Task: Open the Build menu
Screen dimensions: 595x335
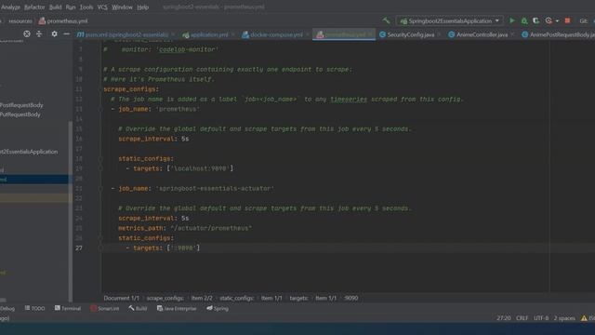Action: [x=56, y=7]
